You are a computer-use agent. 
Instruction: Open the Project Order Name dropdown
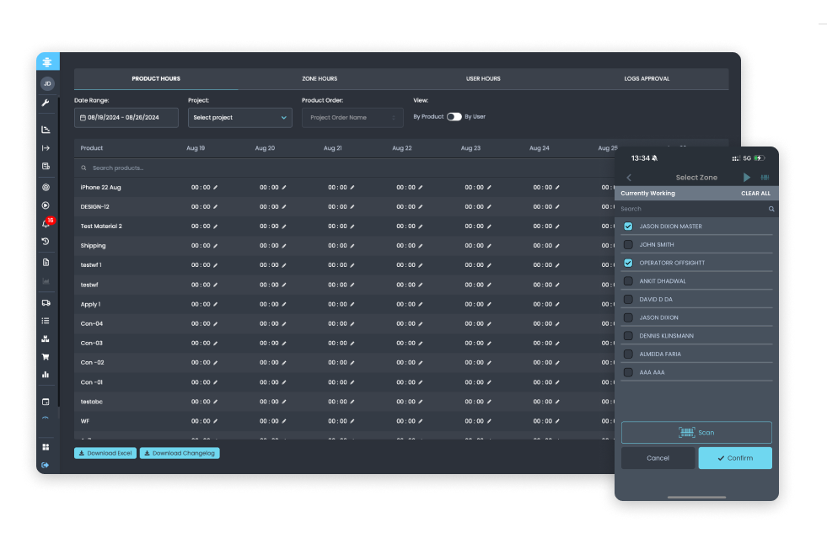point(352,118)
